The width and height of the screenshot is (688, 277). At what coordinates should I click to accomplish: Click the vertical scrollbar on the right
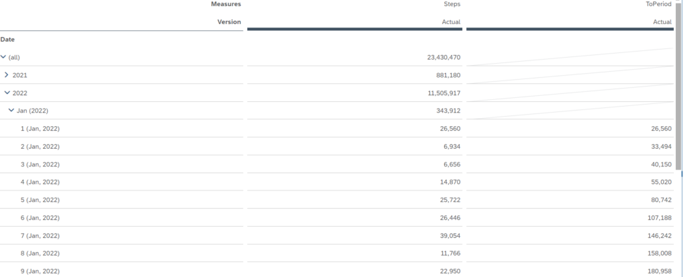coord(679,80)
